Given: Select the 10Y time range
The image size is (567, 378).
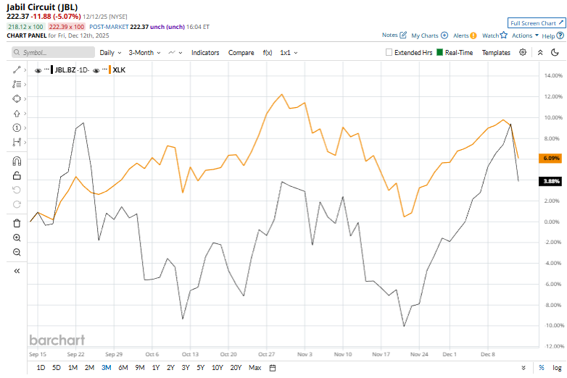Looking at the screenshot, I should point(218,368).
